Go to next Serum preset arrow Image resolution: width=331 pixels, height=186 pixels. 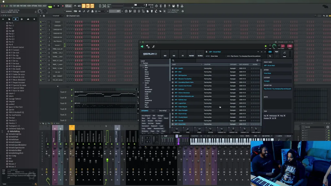(x=265, y=52)
